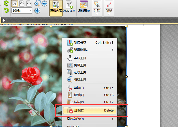
Task: Choose 粘贴(P) paste from menu
Action: [x=90, y=102]
